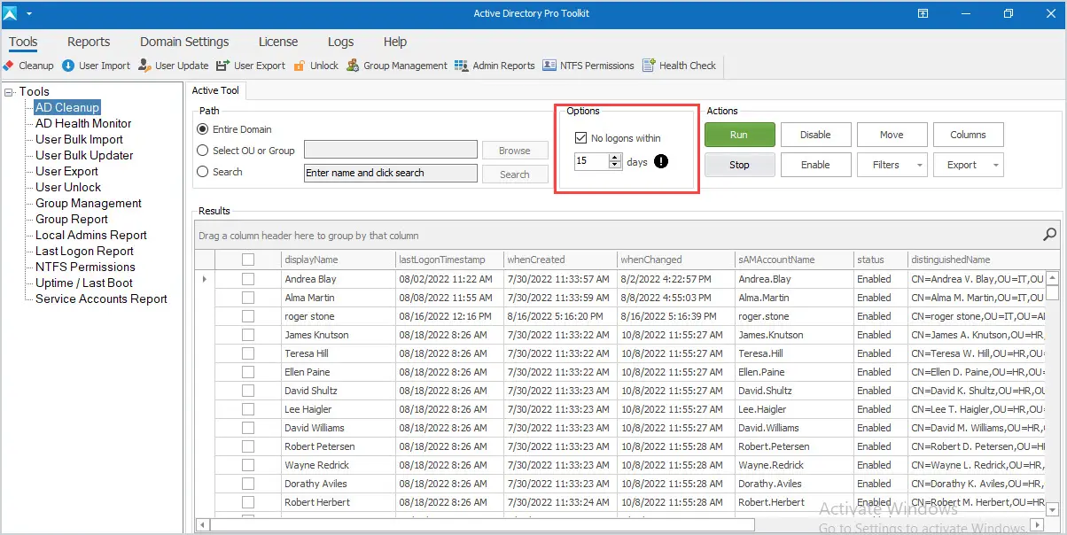Open User Update toolbar tool
This screenshot has height=535, width=1067.
click(174, 66)
